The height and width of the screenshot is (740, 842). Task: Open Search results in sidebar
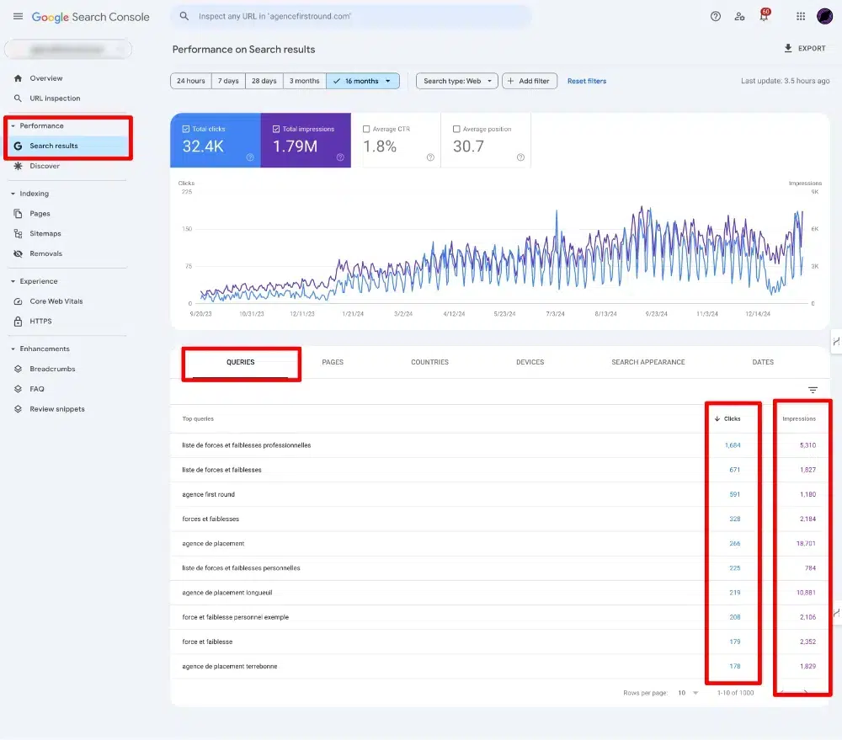pyautogui.click(x=68, y=146)
